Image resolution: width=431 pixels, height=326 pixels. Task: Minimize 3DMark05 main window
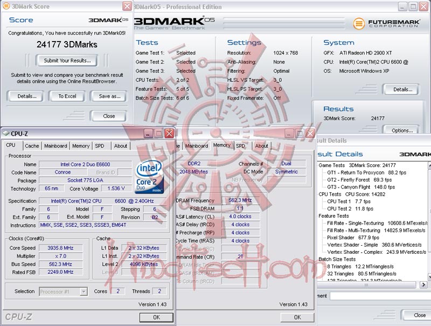click(402, 6)
